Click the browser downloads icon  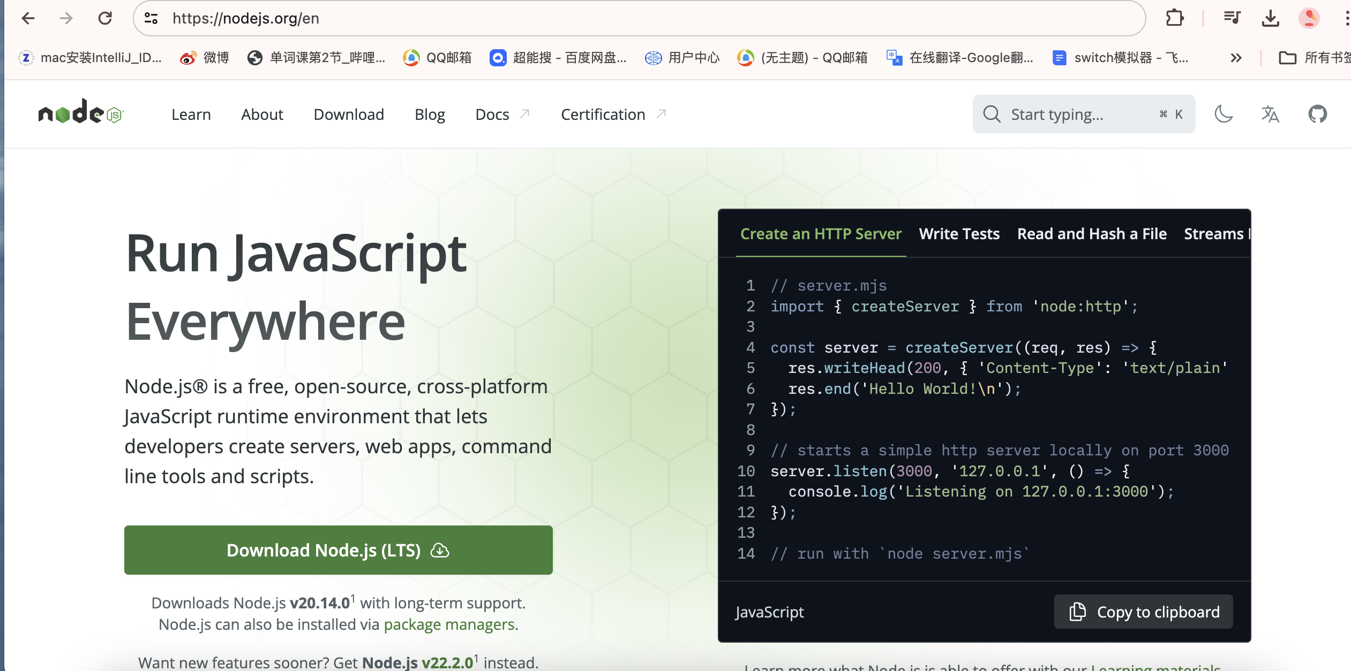(1271, 17)
